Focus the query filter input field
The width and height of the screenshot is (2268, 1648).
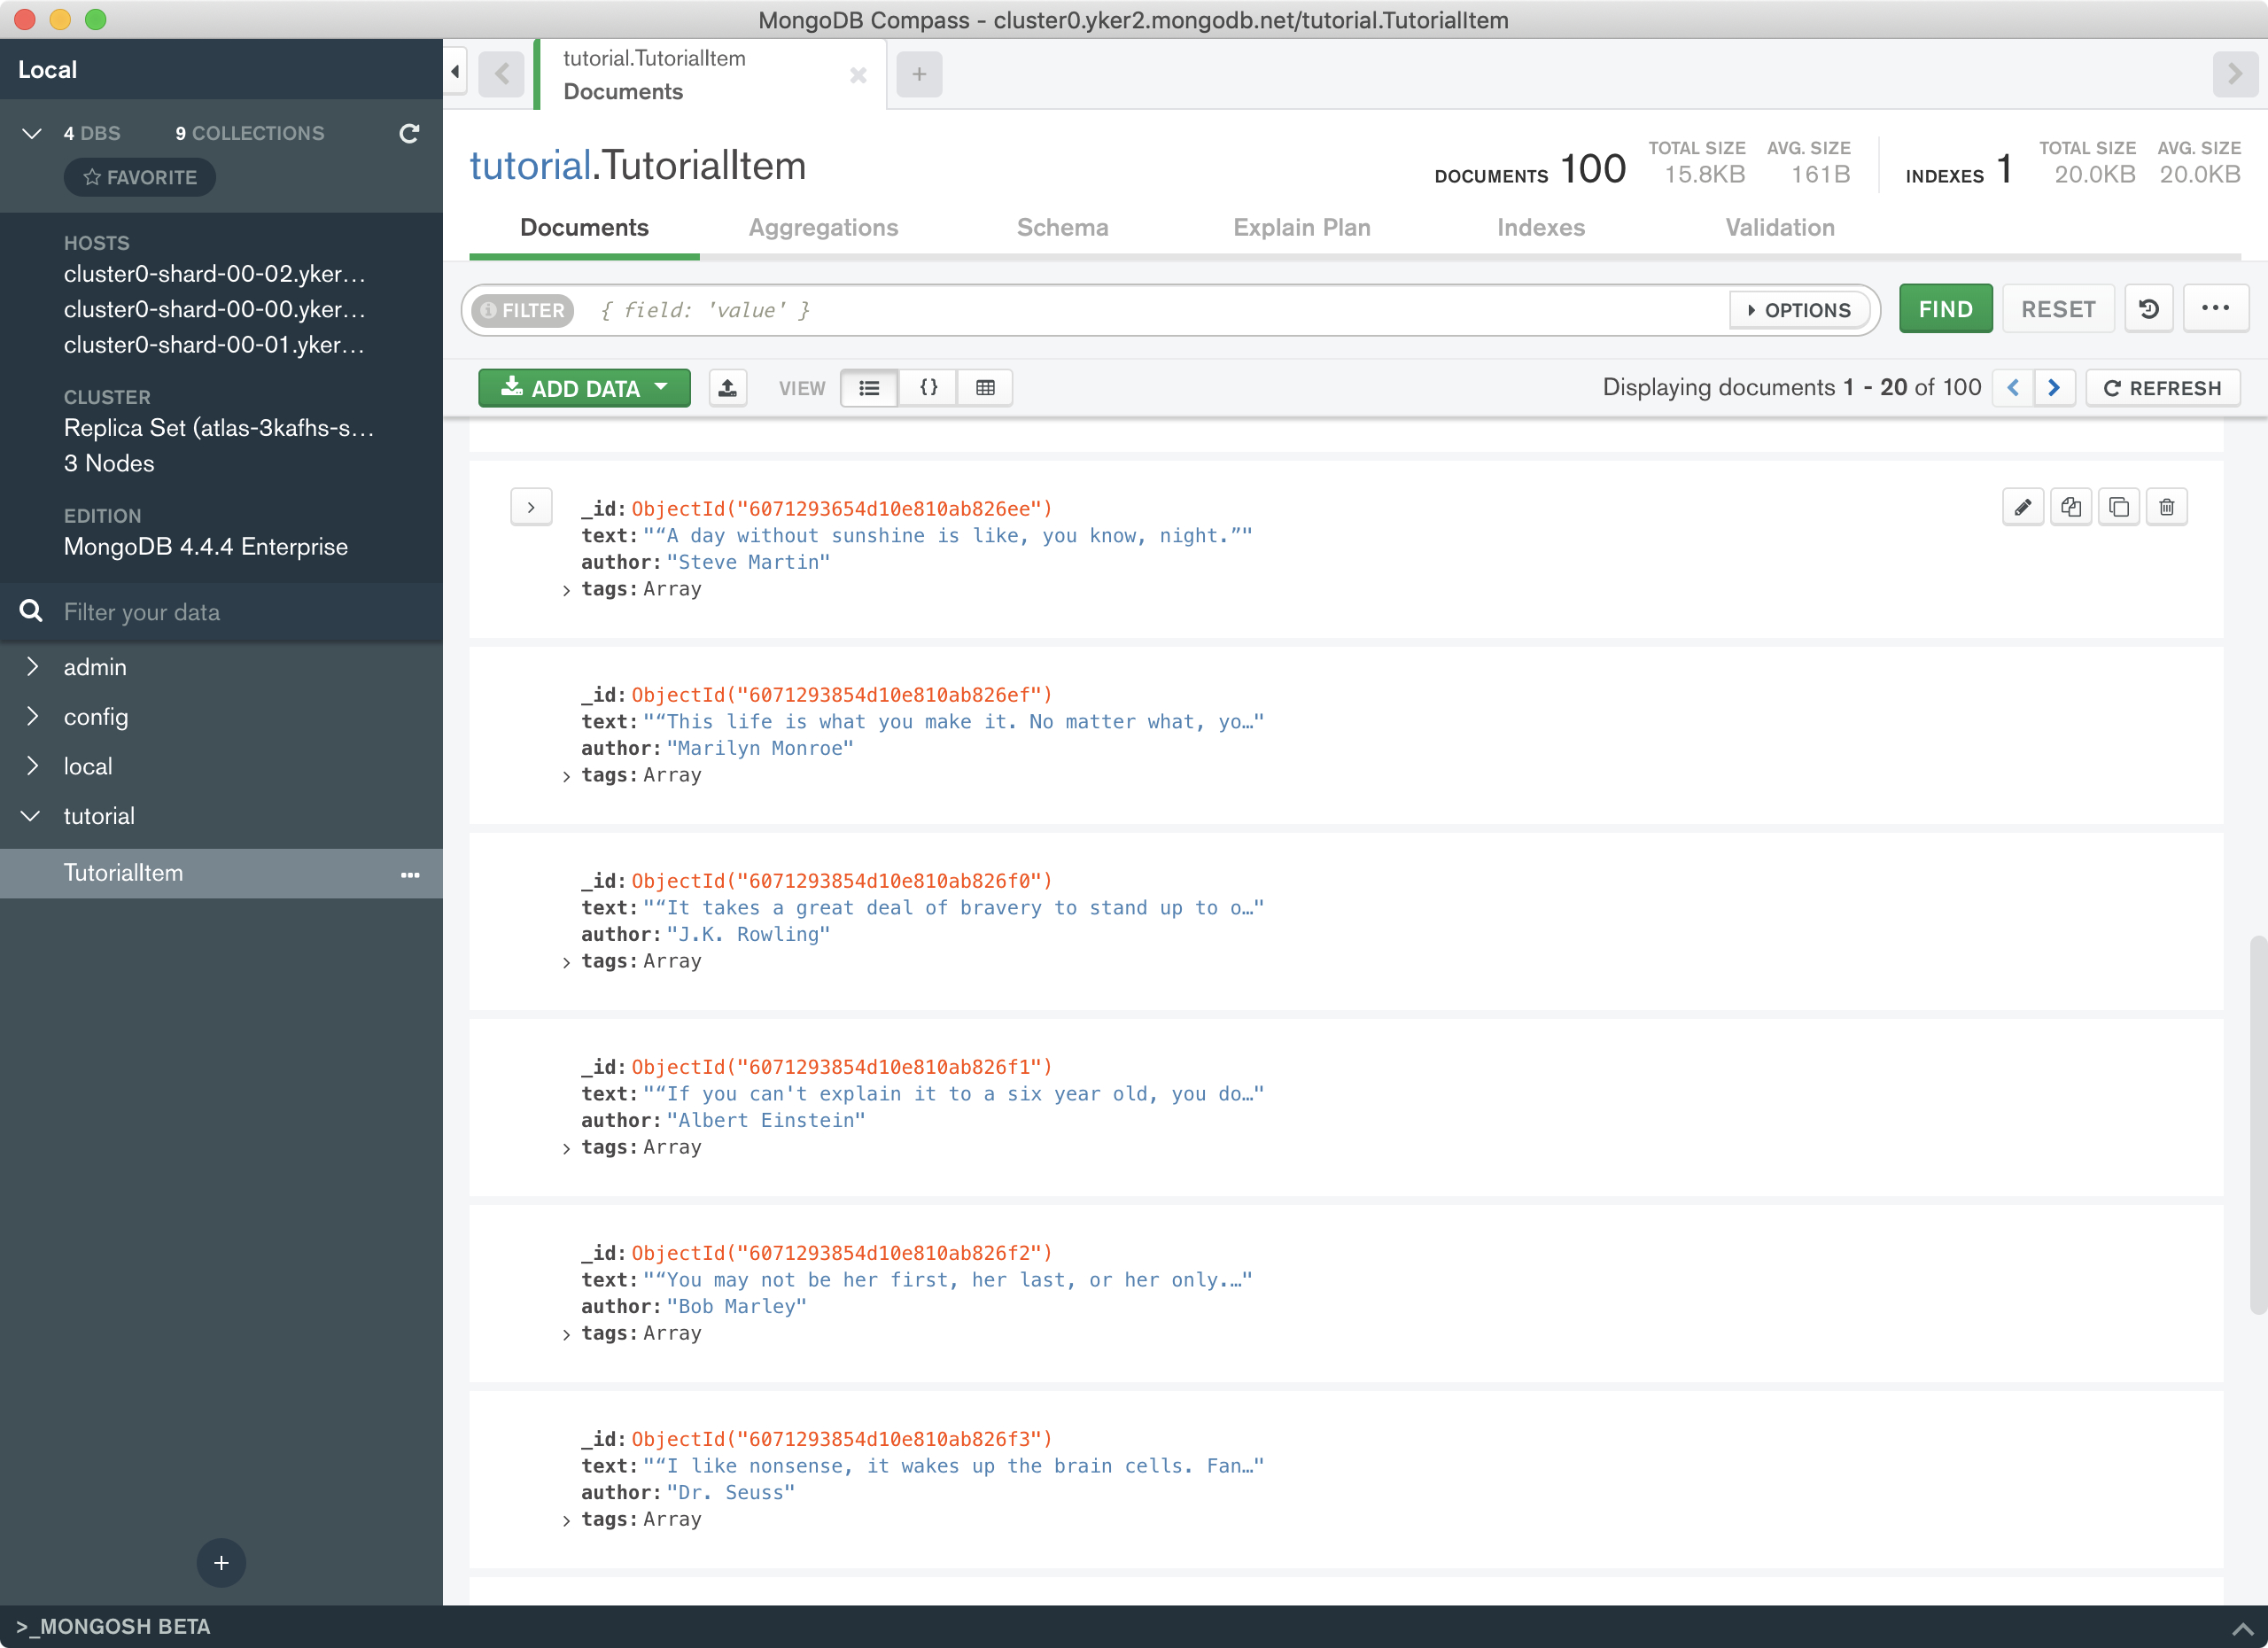point(1160,310)
